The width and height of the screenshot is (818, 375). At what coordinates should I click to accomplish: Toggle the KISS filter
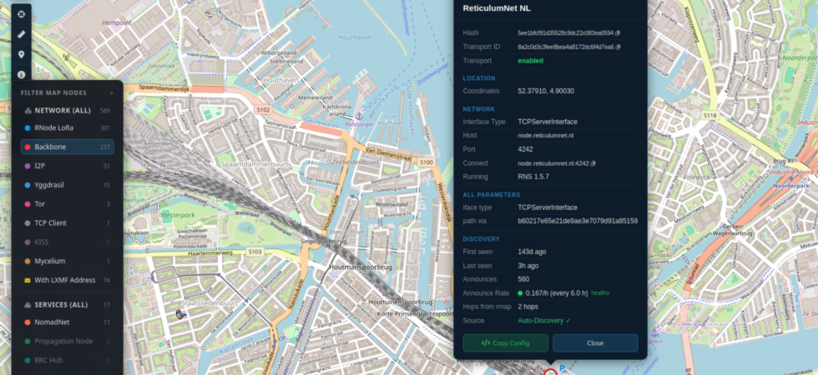[68, 242]
